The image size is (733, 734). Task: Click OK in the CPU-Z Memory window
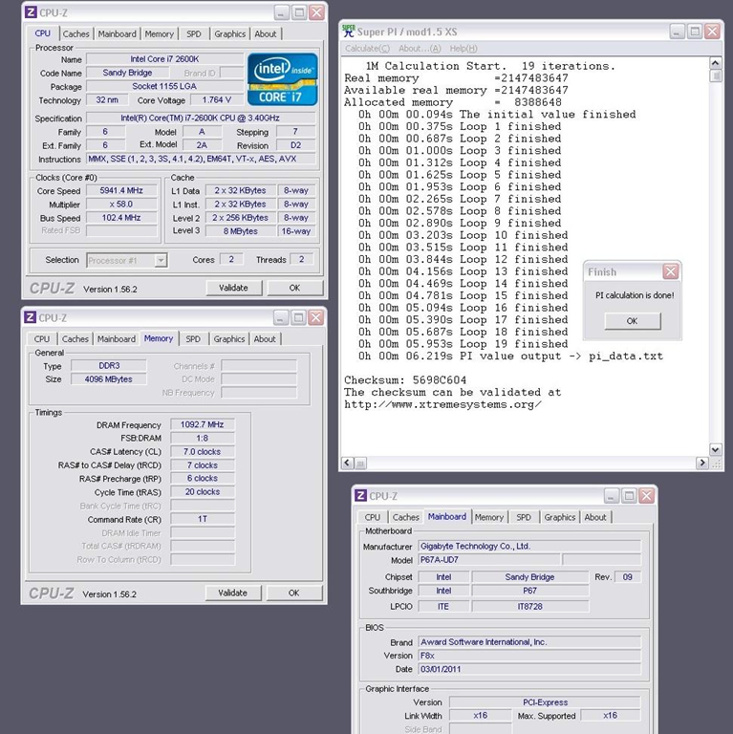click(x=293, y=593)
